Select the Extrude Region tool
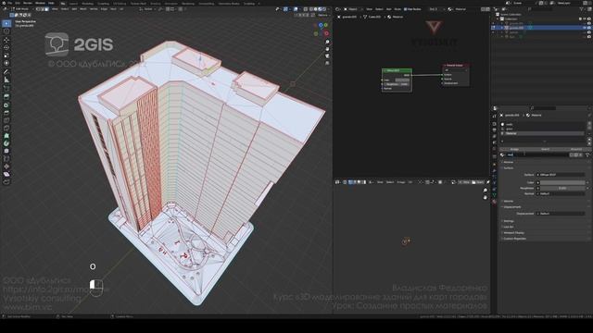The height and width of the screenshot is (333, 593). click(x=6, y=96)
